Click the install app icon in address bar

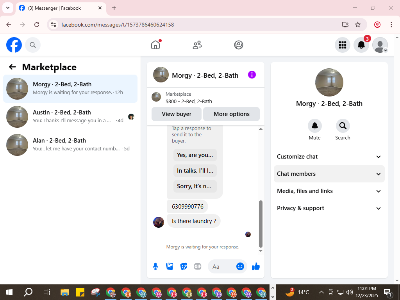click(345, 25)
